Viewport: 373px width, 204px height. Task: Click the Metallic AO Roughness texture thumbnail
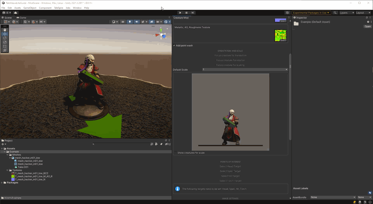click(x=280, y=35)
